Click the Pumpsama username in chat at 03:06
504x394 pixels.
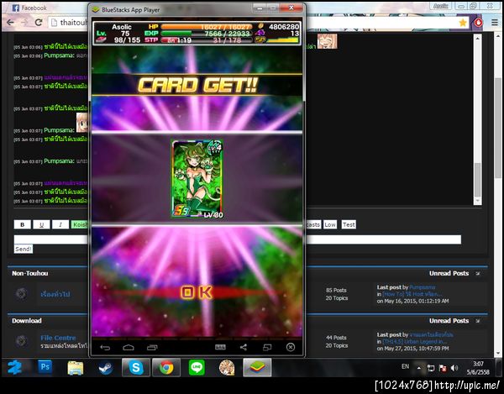pos(59,55)
